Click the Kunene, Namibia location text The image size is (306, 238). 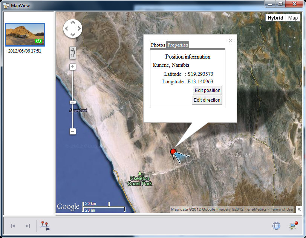(171, 65)
